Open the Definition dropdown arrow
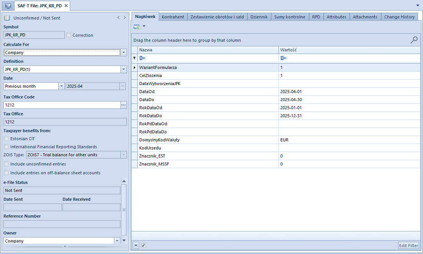The width and height of the screenshot is (423, 254). [123, 69]
